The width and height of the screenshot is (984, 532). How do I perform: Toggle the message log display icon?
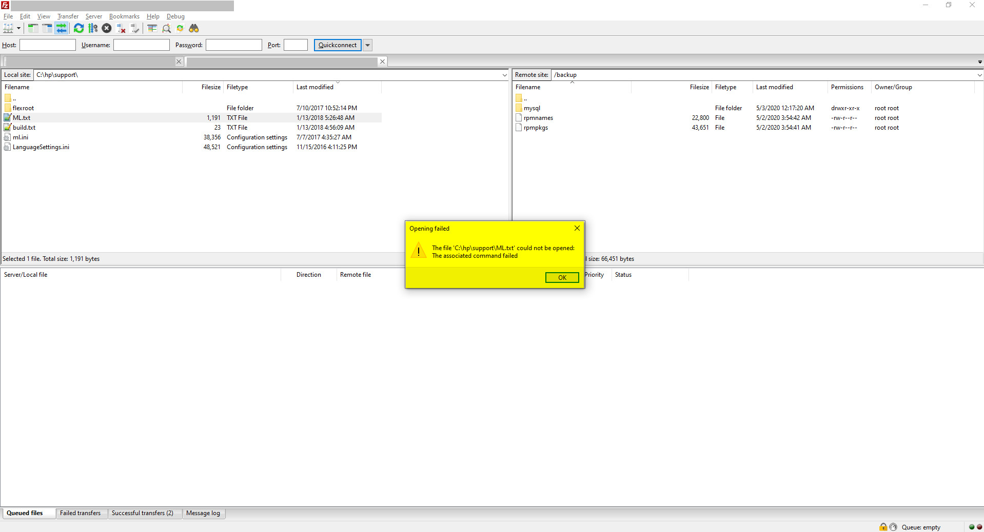tap(33, 29)
